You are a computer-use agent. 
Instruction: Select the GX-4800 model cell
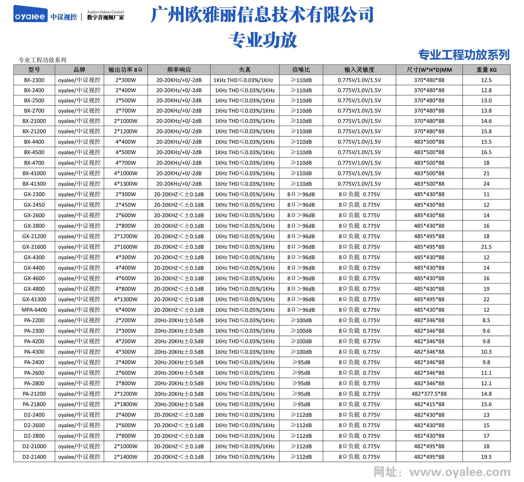[x=34, y=289]
